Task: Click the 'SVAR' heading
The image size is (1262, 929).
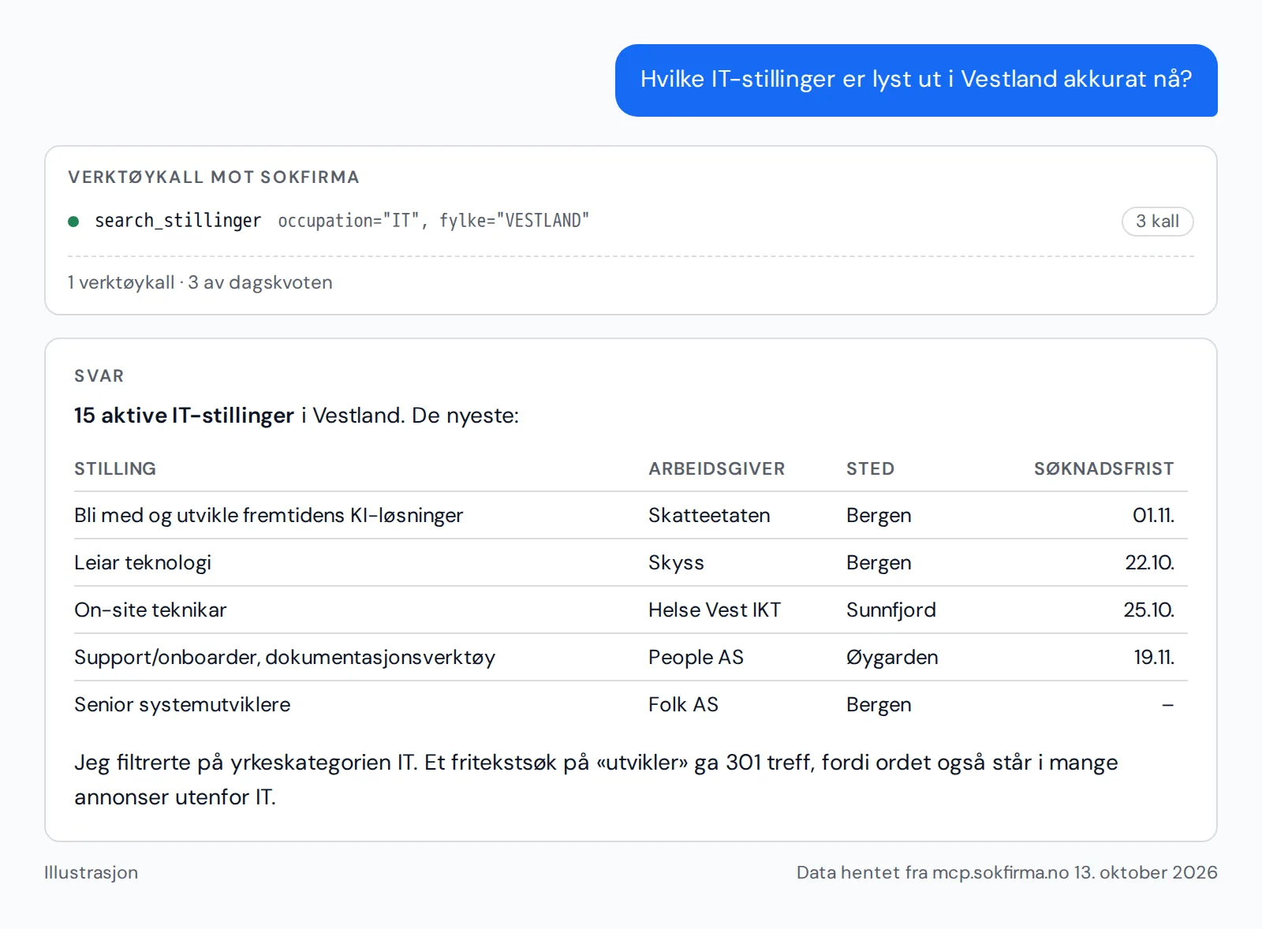Action: [x=99, y=376]
